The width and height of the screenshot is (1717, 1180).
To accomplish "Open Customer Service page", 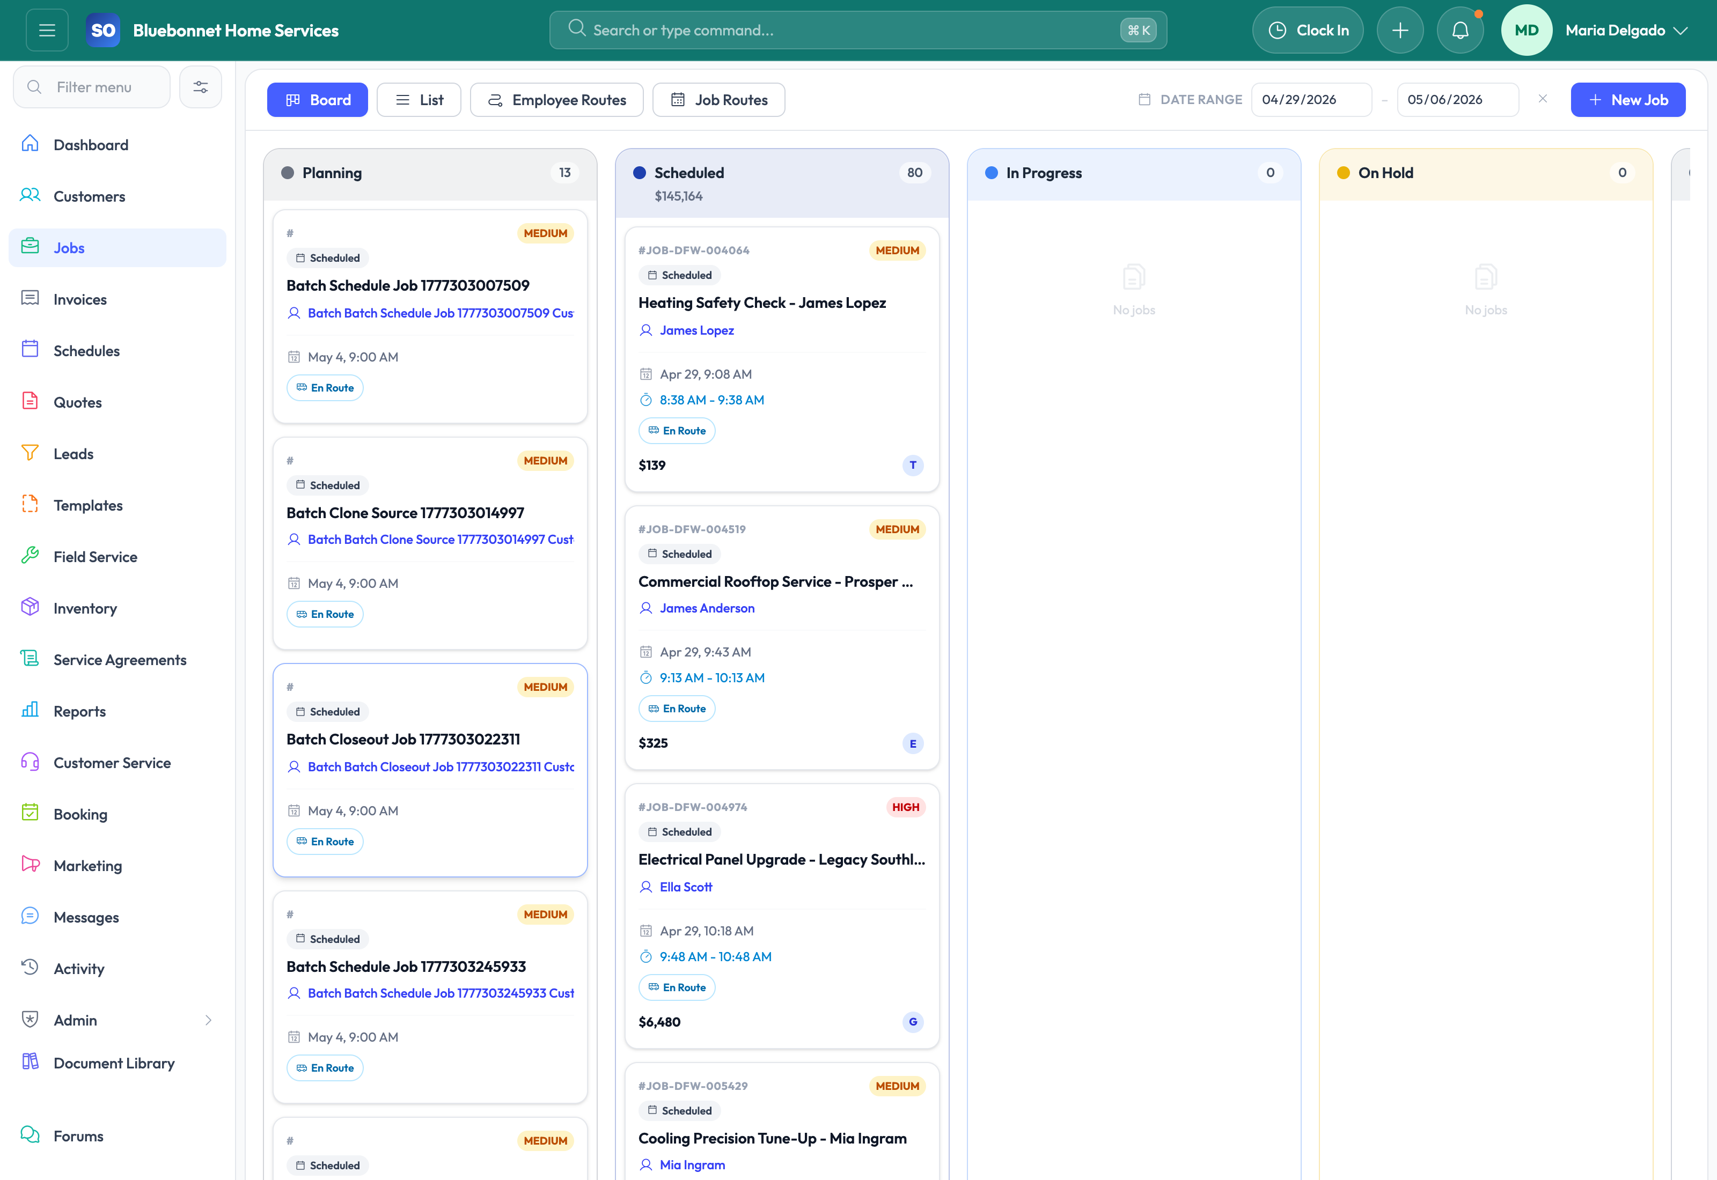I will [x=118, y=763].
